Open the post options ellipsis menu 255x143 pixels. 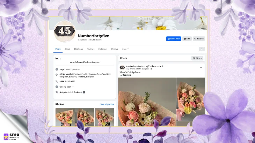tap(201, 67)
